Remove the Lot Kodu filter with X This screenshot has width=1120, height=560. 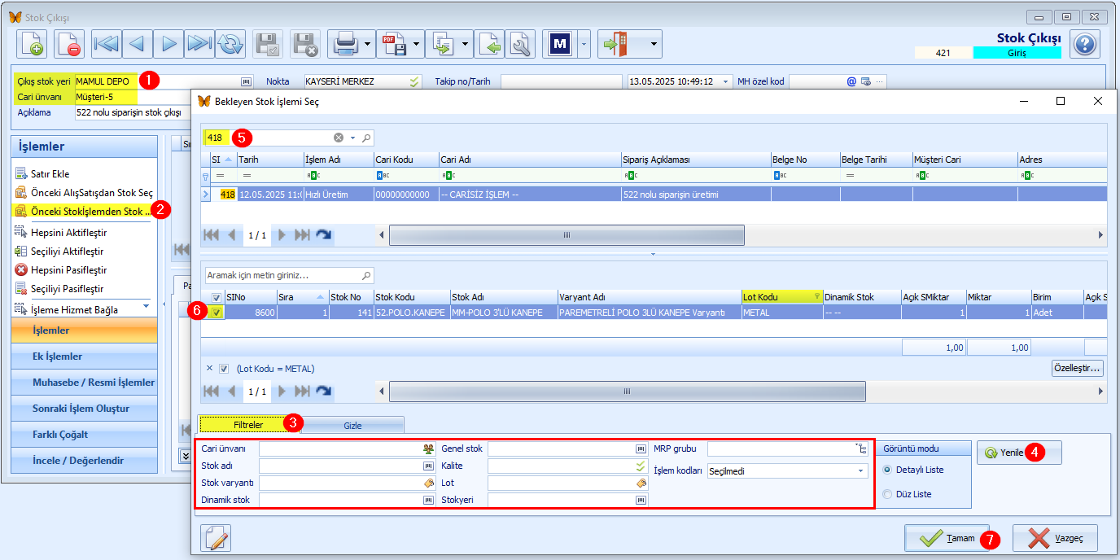[209, 369]
